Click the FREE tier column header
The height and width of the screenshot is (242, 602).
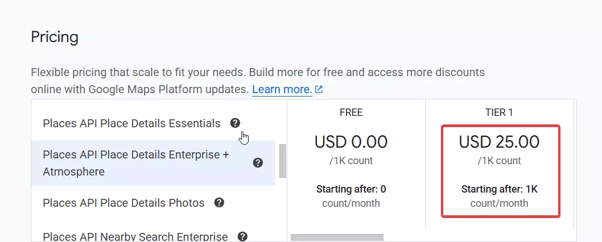pyautogui.click(x=351, y=112)
